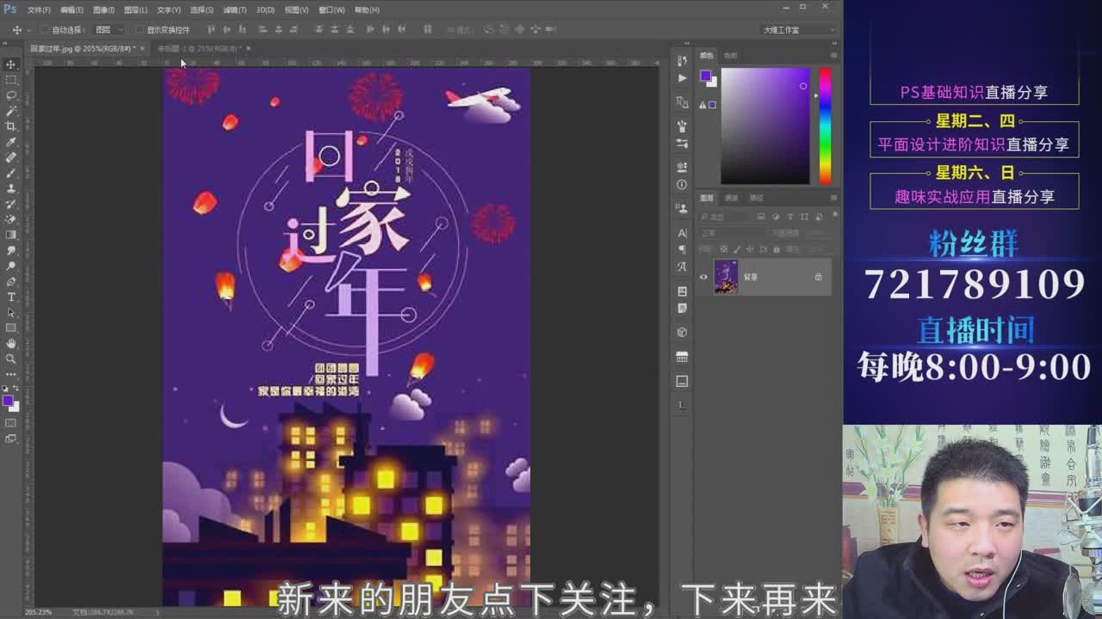Viewport: 1102px width, 619px height.
Task: Select the Type tool
Action: [11, 297]
